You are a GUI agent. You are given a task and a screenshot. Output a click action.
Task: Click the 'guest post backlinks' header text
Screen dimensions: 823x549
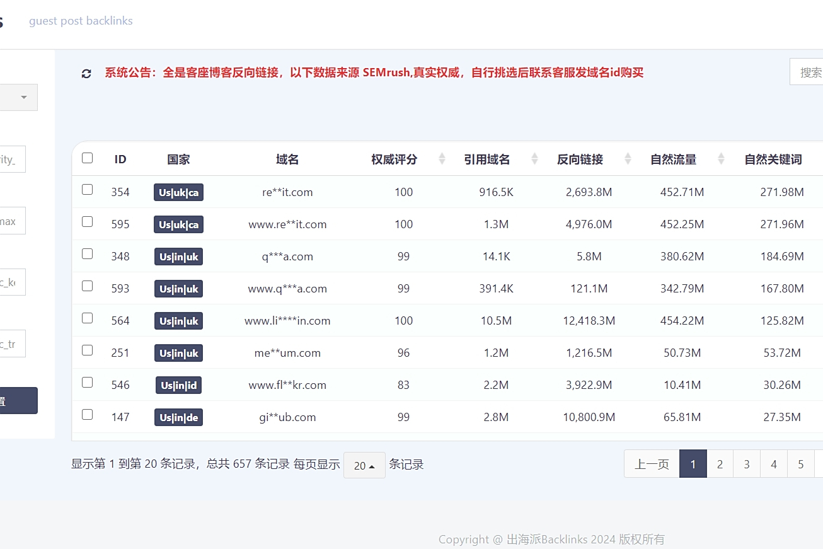click(81, 21)
